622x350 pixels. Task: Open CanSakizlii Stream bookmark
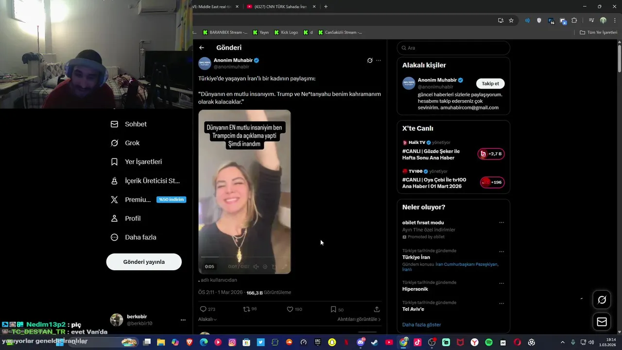pos(340,33)
